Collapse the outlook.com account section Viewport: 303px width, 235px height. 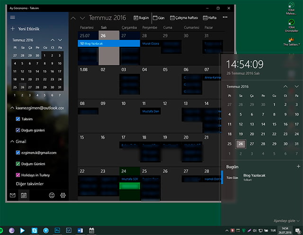click(x=12, y=108)
